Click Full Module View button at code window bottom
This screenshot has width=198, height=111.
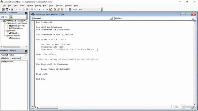pyautogui.click(x=35, y=107)
